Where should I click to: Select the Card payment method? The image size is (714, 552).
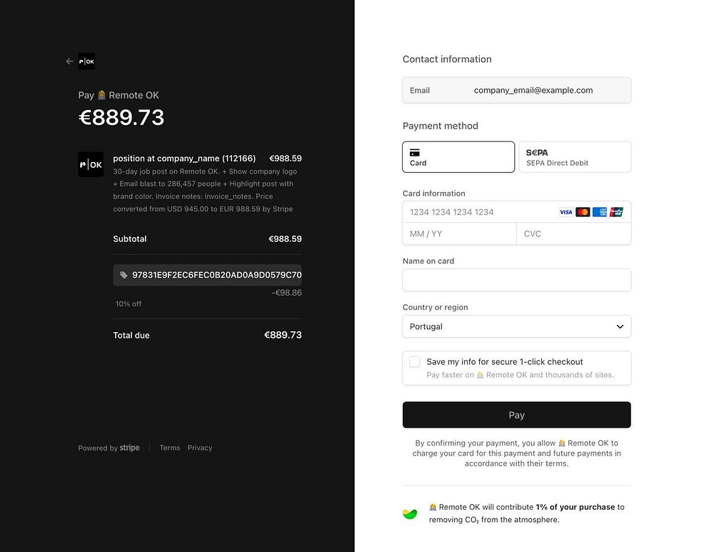pos(458,157)
